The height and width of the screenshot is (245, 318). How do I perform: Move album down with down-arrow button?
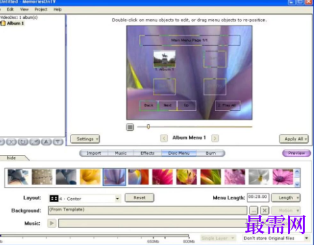[x=58, y=142]
